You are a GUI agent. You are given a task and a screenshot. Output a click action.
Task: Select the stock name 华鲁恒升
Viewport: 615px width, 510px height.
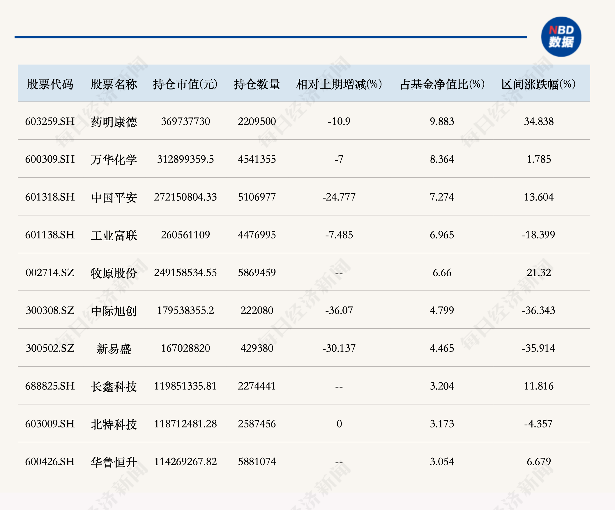(114, 462)
